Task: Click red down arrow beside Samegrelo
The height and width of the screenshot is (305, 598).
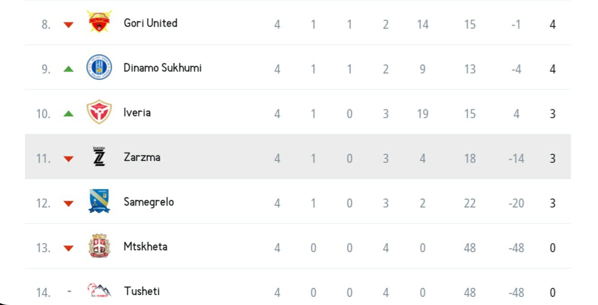Action: 68,203
